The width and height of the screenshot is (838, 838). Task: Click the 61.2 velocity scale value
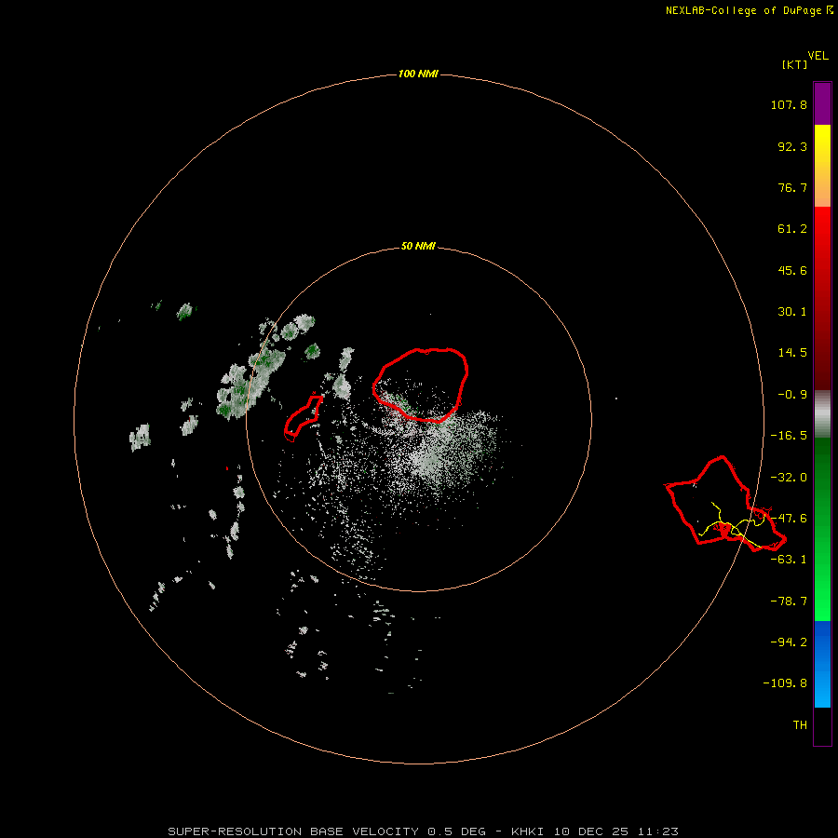pyautogui.click(x=792, y=229)
